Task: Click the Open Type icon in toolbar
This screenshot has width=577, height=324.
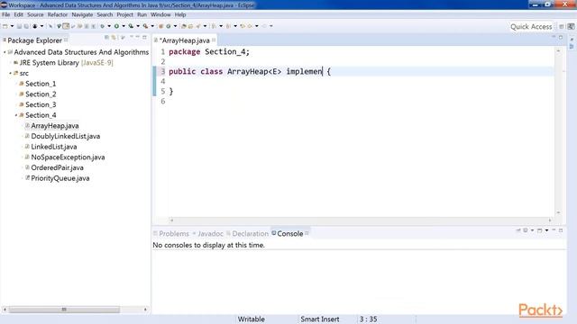Action: click(x=183, y=26)
